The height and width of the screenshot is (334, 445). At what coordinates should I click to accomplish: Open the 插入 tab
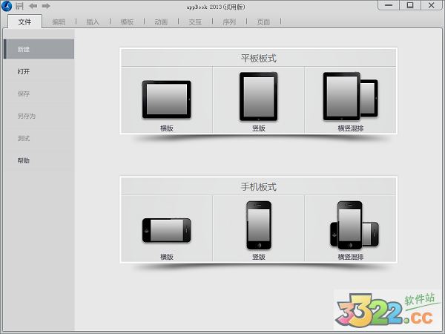coord(93,22)
